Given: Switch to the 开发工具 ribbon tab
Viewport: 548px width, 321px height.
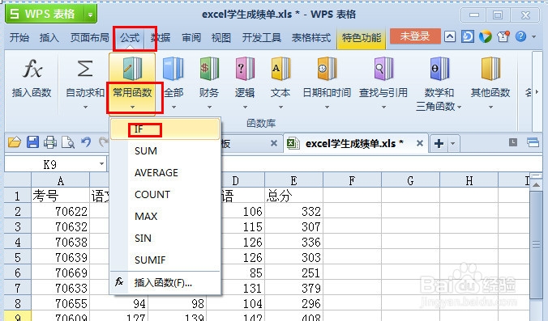Looking at the screenshot, I should coord(262,37).
